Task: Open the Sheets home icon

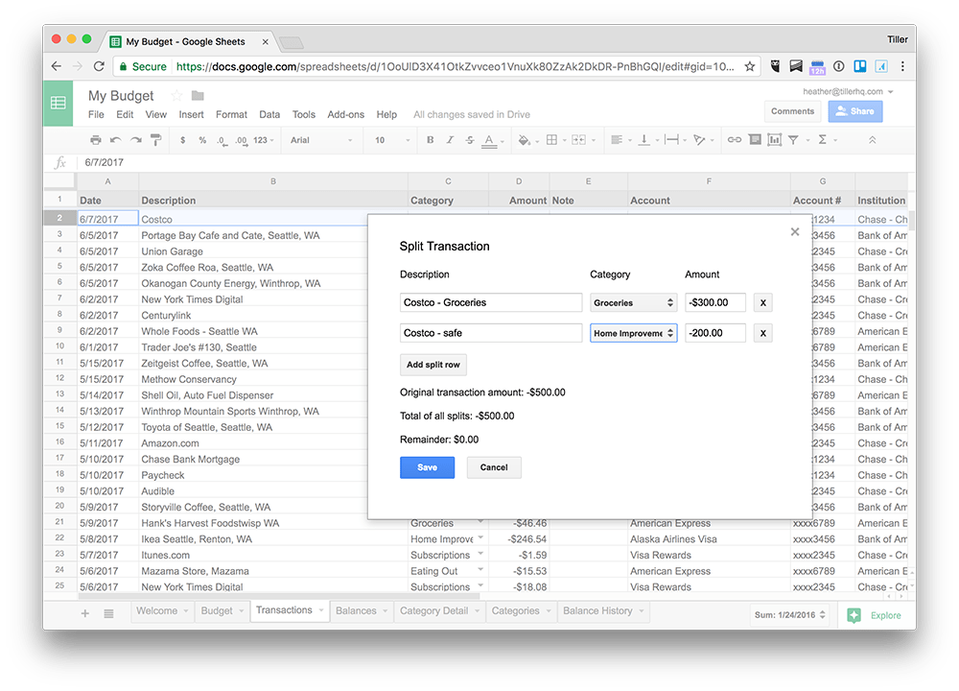Action: [x=58, y=103]
